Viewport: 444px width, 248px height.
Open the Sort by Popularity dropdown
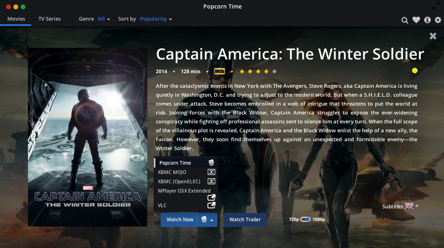tap(156, 19)
